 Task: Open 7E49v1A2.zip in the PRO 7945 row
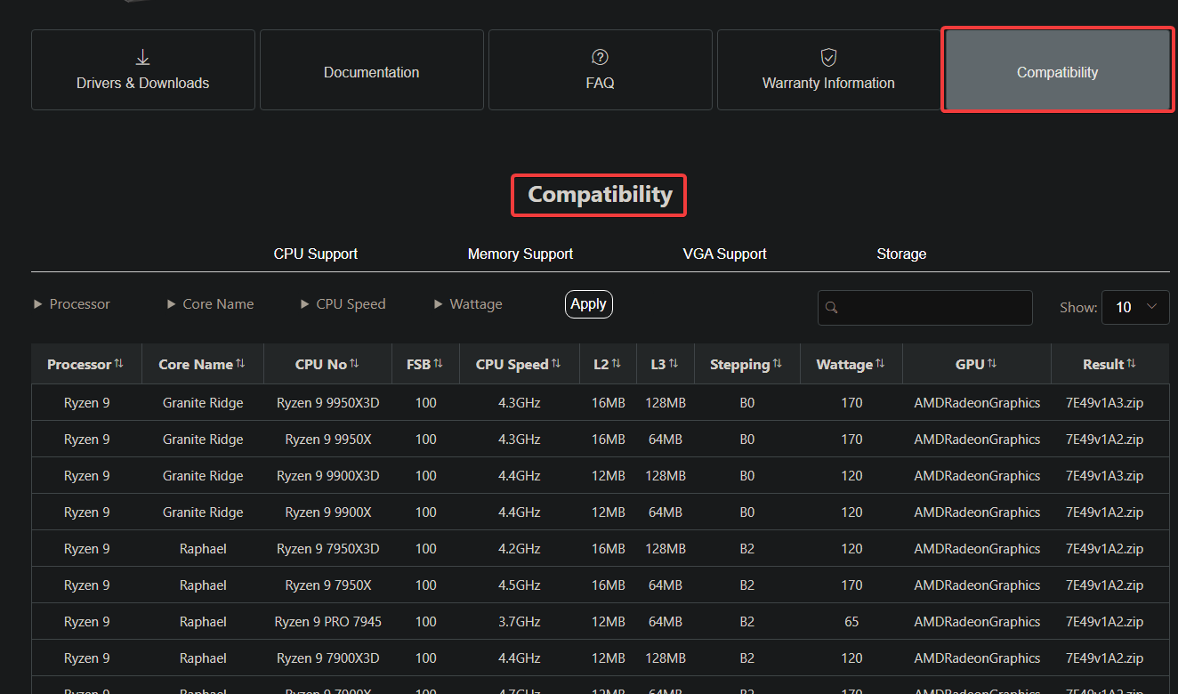(x=1105, y=622)
